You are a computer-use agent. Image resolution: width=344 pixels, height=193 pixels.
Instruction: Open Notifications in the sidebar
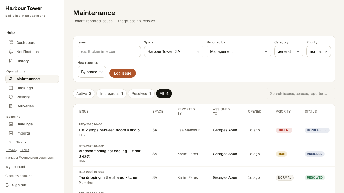click(x=32, y=52)
